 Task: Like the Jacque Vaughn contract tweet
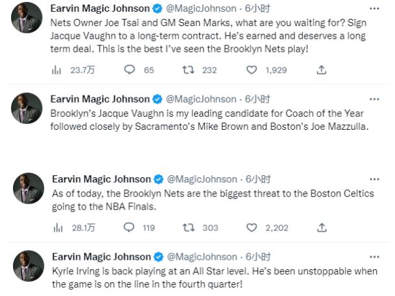(x=253, y=70)
